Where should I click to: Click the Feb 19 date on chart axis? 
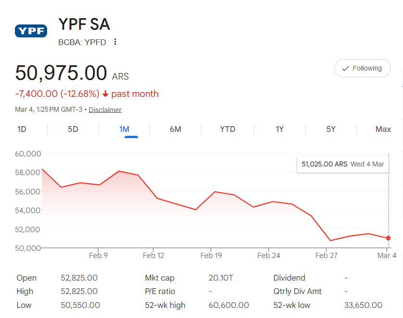coord(211,256)
